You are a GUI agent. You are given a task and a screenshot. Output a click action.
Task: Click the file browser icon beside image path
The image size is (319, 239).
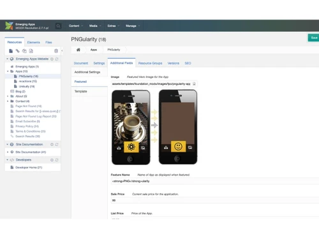[194, 84]
